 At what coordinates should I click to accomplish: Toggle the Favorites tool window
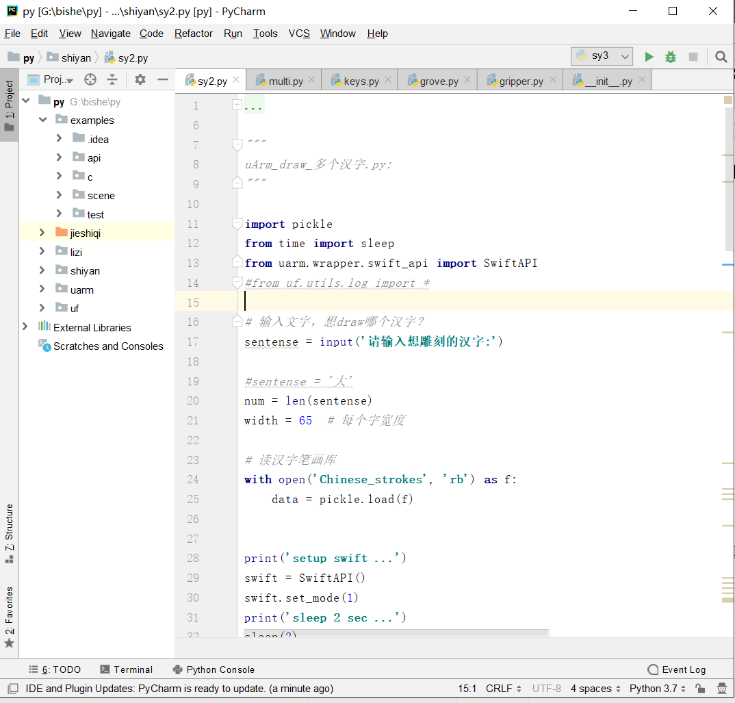[9, 616]
